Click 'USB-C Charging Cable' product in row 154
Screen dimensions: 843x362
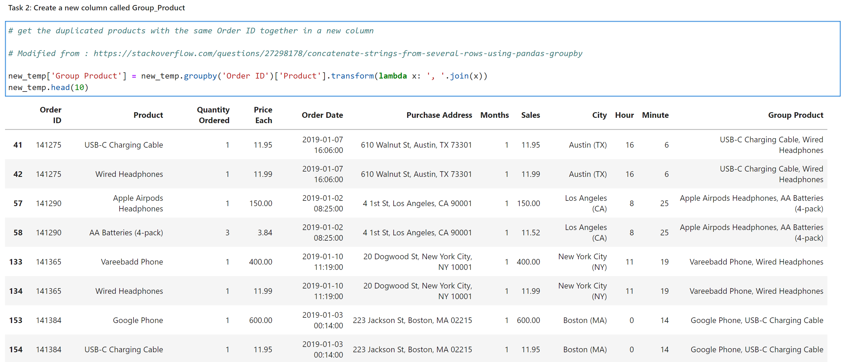(124, 350)
